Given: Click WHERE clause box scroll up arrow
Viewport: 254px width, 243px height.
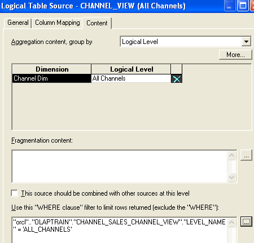Looking at the screenshot, I should pos(231,222).
